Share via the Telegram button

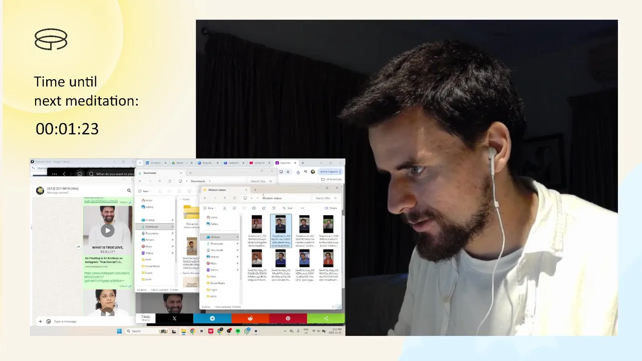[x=212, y=318]
